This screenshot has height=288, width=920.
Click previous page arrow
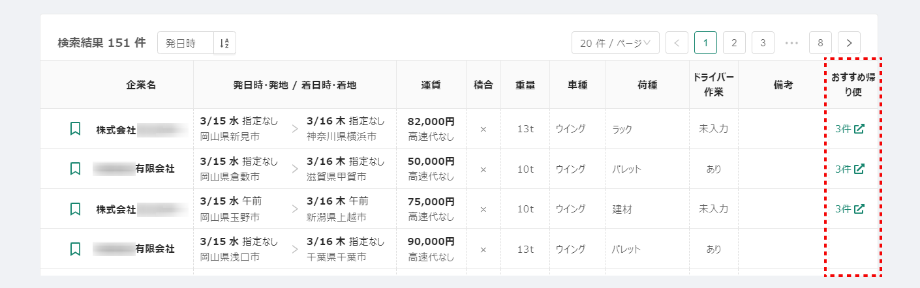[x=677, y=43]
